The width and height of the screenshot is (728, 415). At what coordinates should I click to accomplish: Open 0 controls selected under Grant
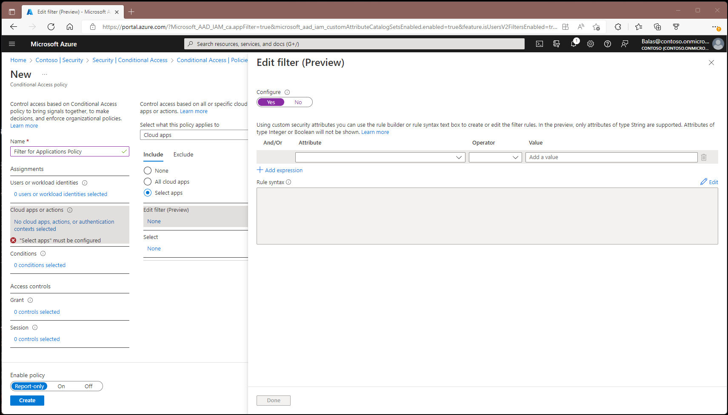(37, 312)
